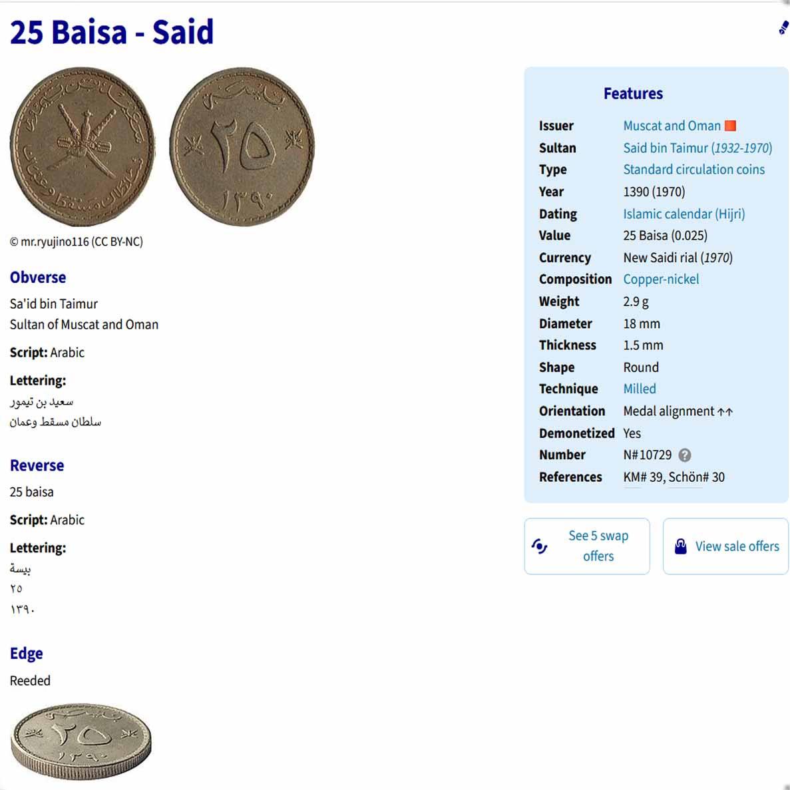Click the swap arrows icon

click(x=539, y=546)
